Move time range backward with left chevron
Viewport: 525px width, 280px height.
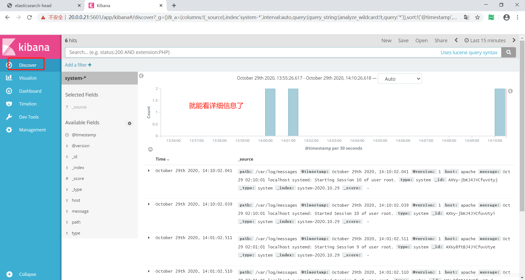tap(456, 40)
